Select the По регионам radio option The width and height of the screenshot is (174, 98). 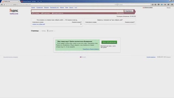tap(42, 13)
